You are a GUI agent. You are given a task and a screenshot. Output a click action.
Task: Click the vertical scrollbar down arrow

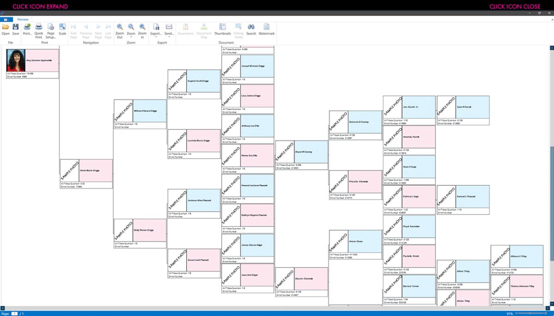(x=552, y=303)
